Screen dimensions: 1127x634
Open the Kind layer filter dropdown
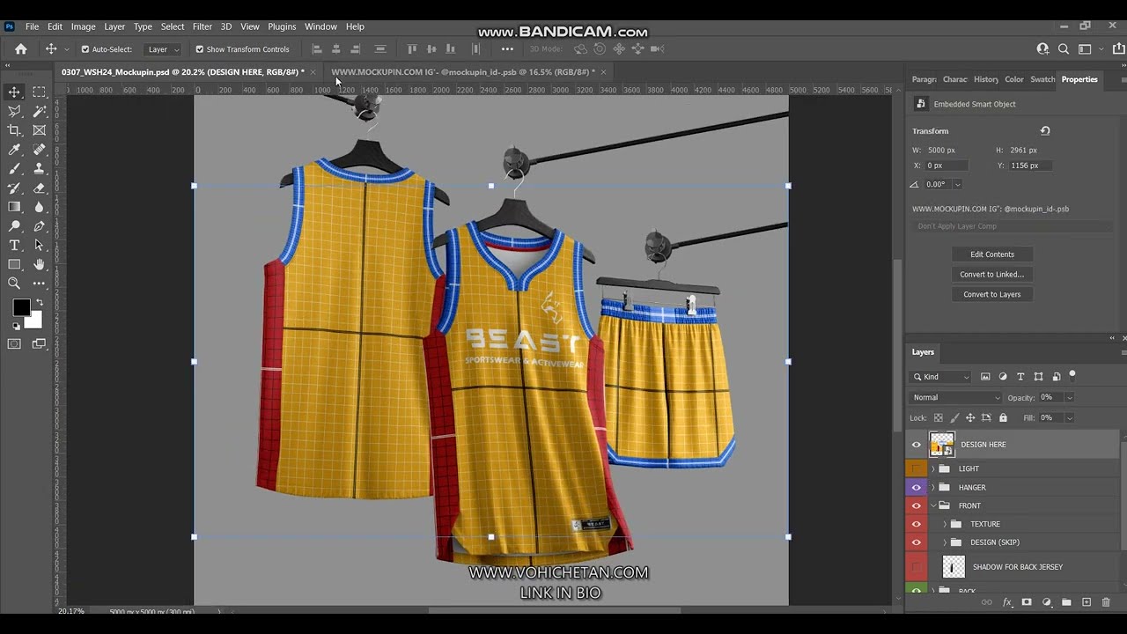[940, 377]
